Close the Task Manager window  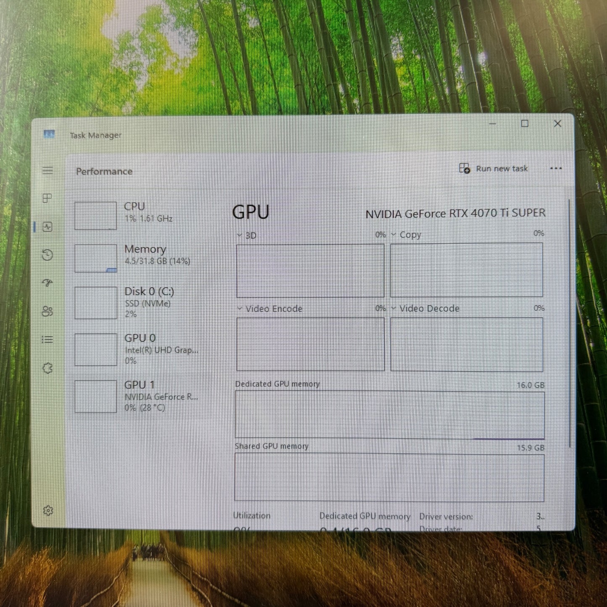point(557,124)
